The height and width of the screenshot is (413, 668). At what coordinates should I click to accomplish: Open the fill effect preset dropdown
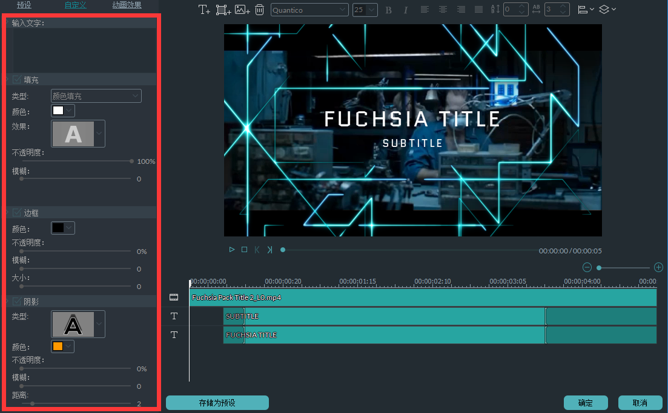tap(99, 134)
